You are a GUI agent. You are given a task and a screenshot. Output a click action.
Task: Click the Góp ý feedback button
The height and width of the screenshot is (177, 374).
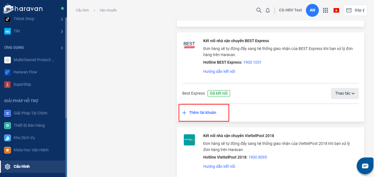(x=355, y=10)
